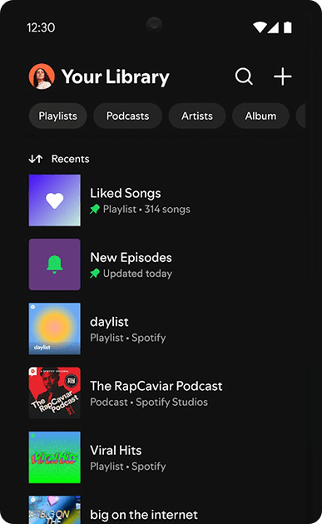The image size is (322, 524).
Task: Enable the Artists filter chip
Action: pyautogui.click(x=197, y=116)
